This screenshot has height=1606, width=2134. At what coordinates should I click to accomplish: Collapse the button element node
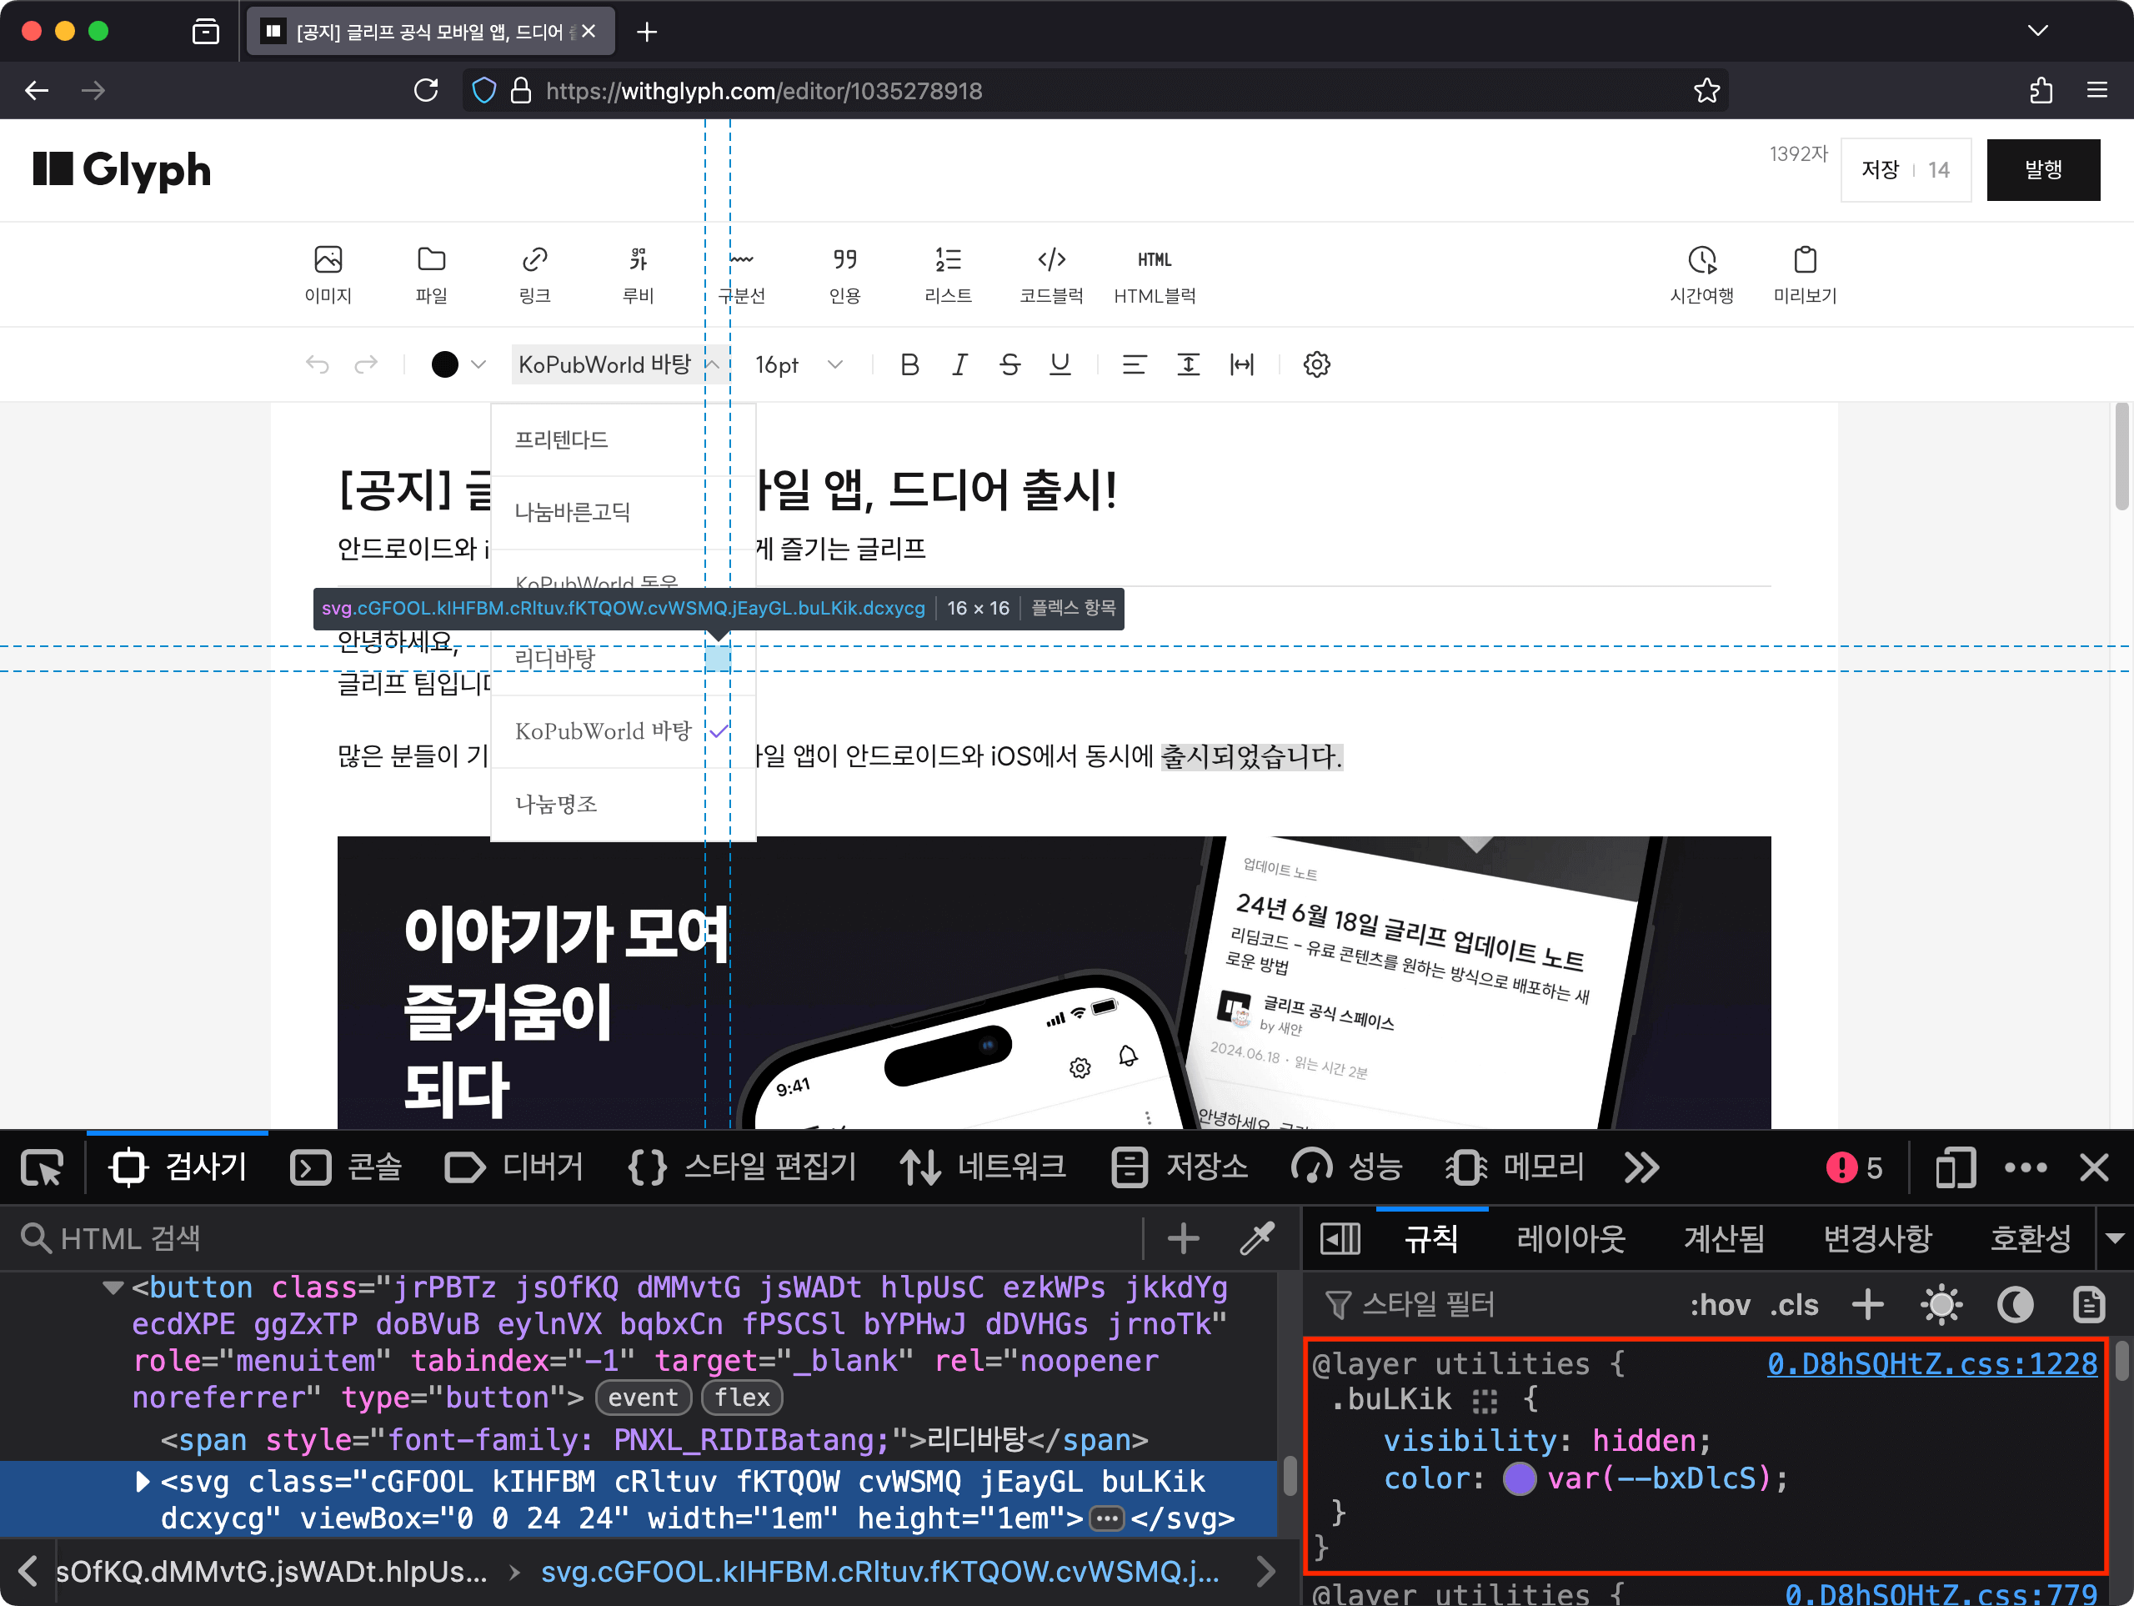[x=113, y=1287]
